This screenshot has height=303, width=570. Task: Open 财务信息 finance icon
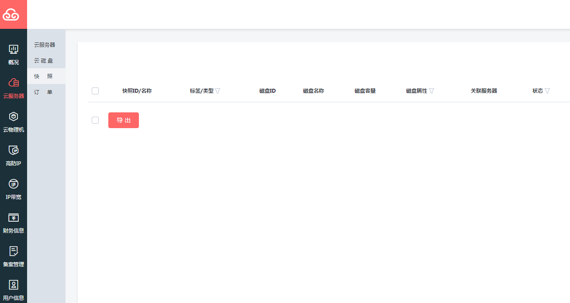[x=14, y=218]
